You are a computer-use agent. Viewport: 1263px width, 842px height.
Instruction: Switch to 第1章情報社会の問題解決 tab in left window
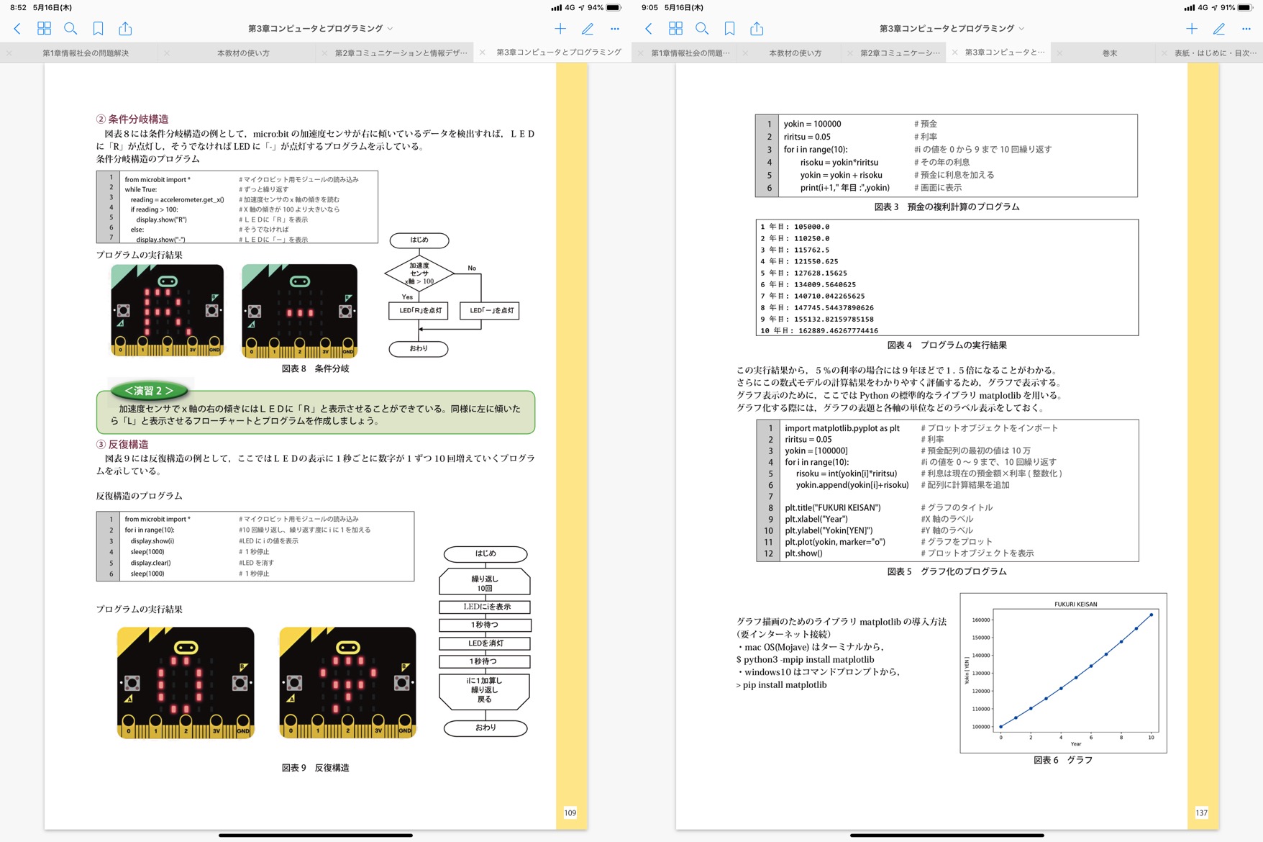tap(86, 53)
